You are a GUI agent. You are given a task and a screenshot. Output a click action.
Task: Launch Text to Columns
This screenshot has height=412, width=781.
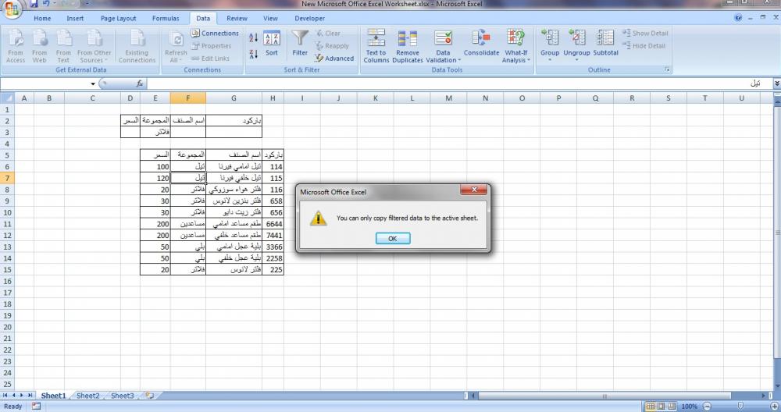click(x=376, y=46)
